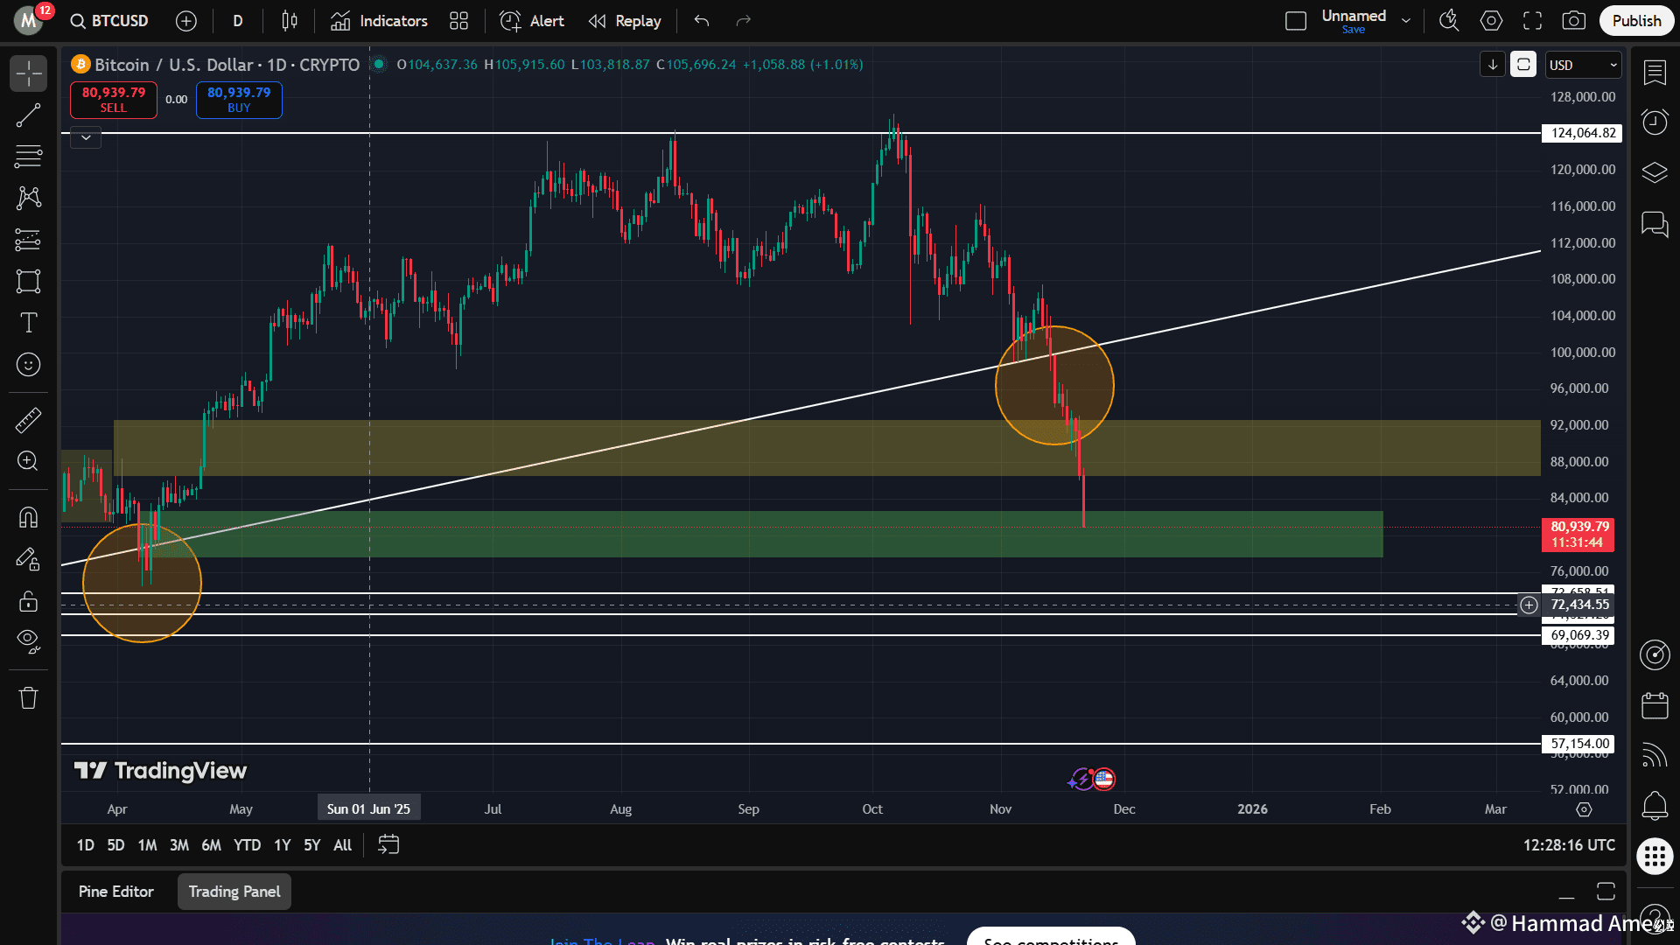
Task: Activate the zoom in tool
Action: point(28,461)
